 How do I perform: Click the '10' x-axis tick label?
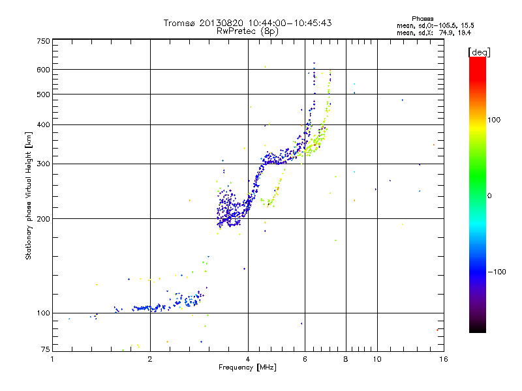[377, 359]
